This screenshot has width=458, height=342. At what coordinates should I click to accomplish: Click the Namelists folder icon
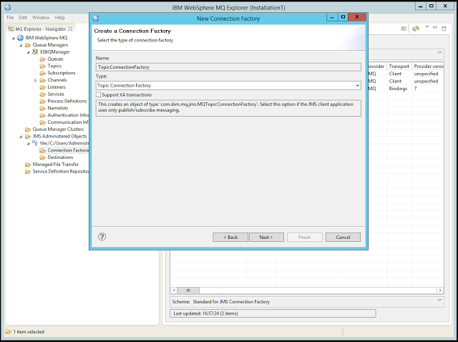point(43,108)
